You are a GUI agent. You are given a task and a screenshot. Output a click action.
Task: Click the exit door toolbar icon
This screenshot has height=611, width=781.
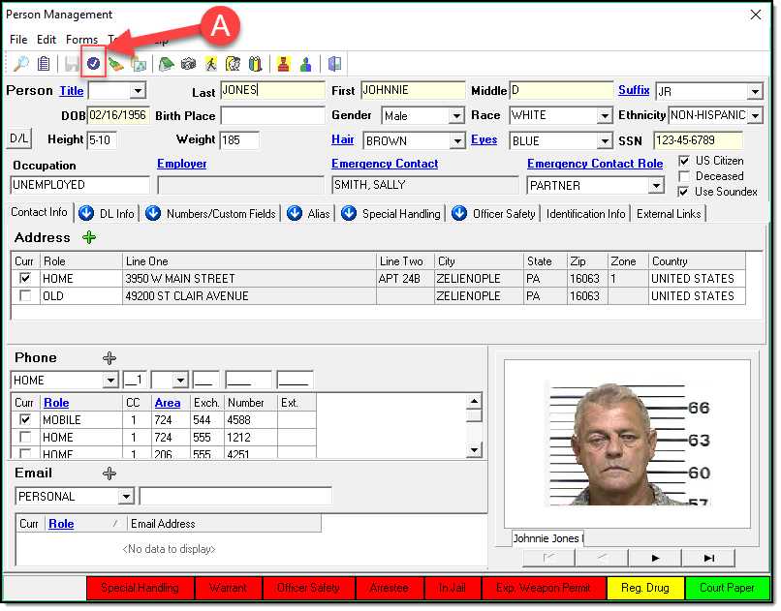pos(334,64)
